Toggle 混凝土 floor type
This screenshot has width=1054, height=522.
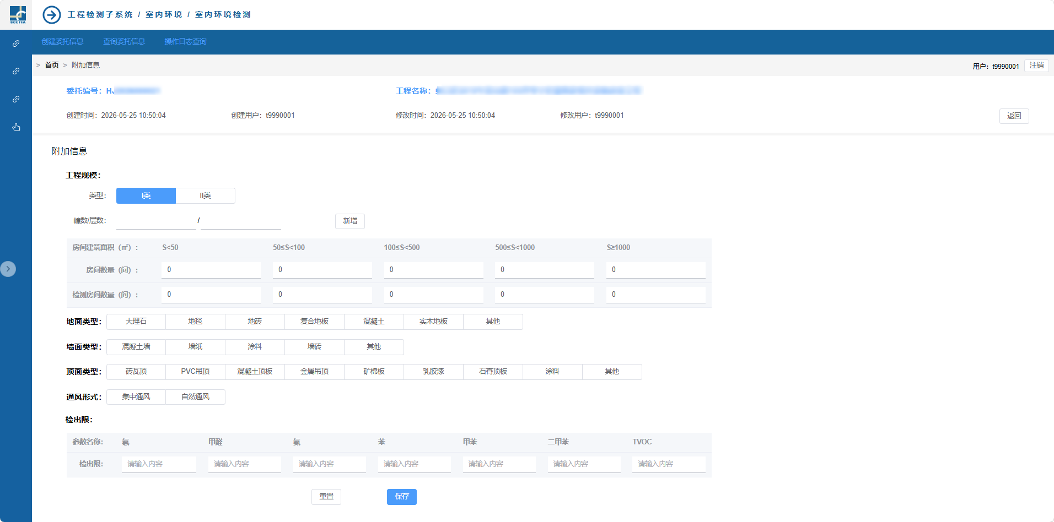click(374, 322)
